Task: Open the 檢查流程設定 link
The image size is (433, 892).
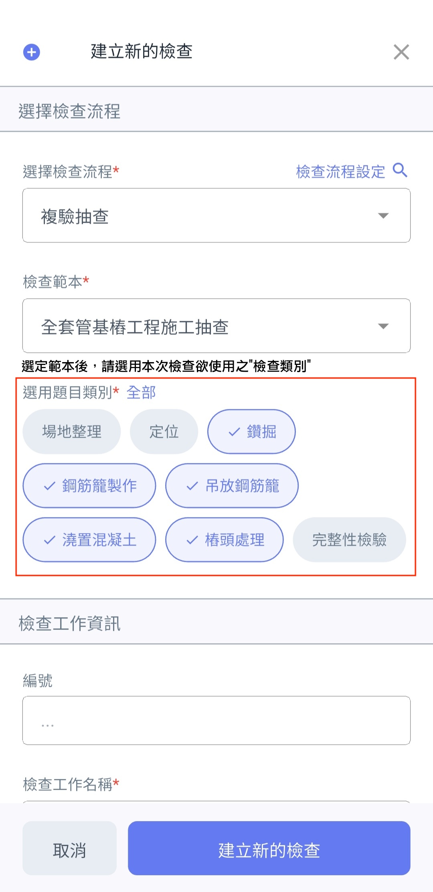Action: (340, 172)
